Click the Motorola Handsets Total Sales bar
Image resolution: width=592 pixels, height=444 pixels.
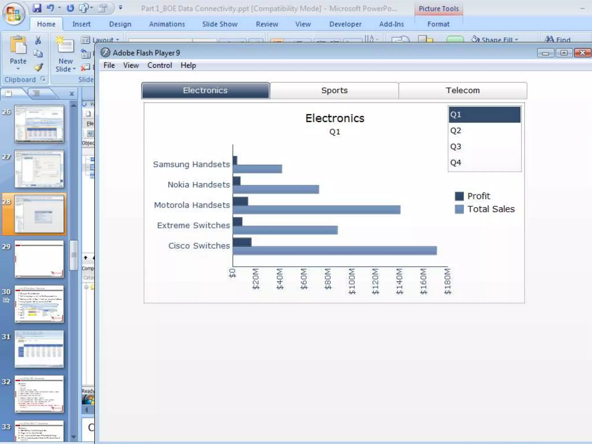click(317, 210)
